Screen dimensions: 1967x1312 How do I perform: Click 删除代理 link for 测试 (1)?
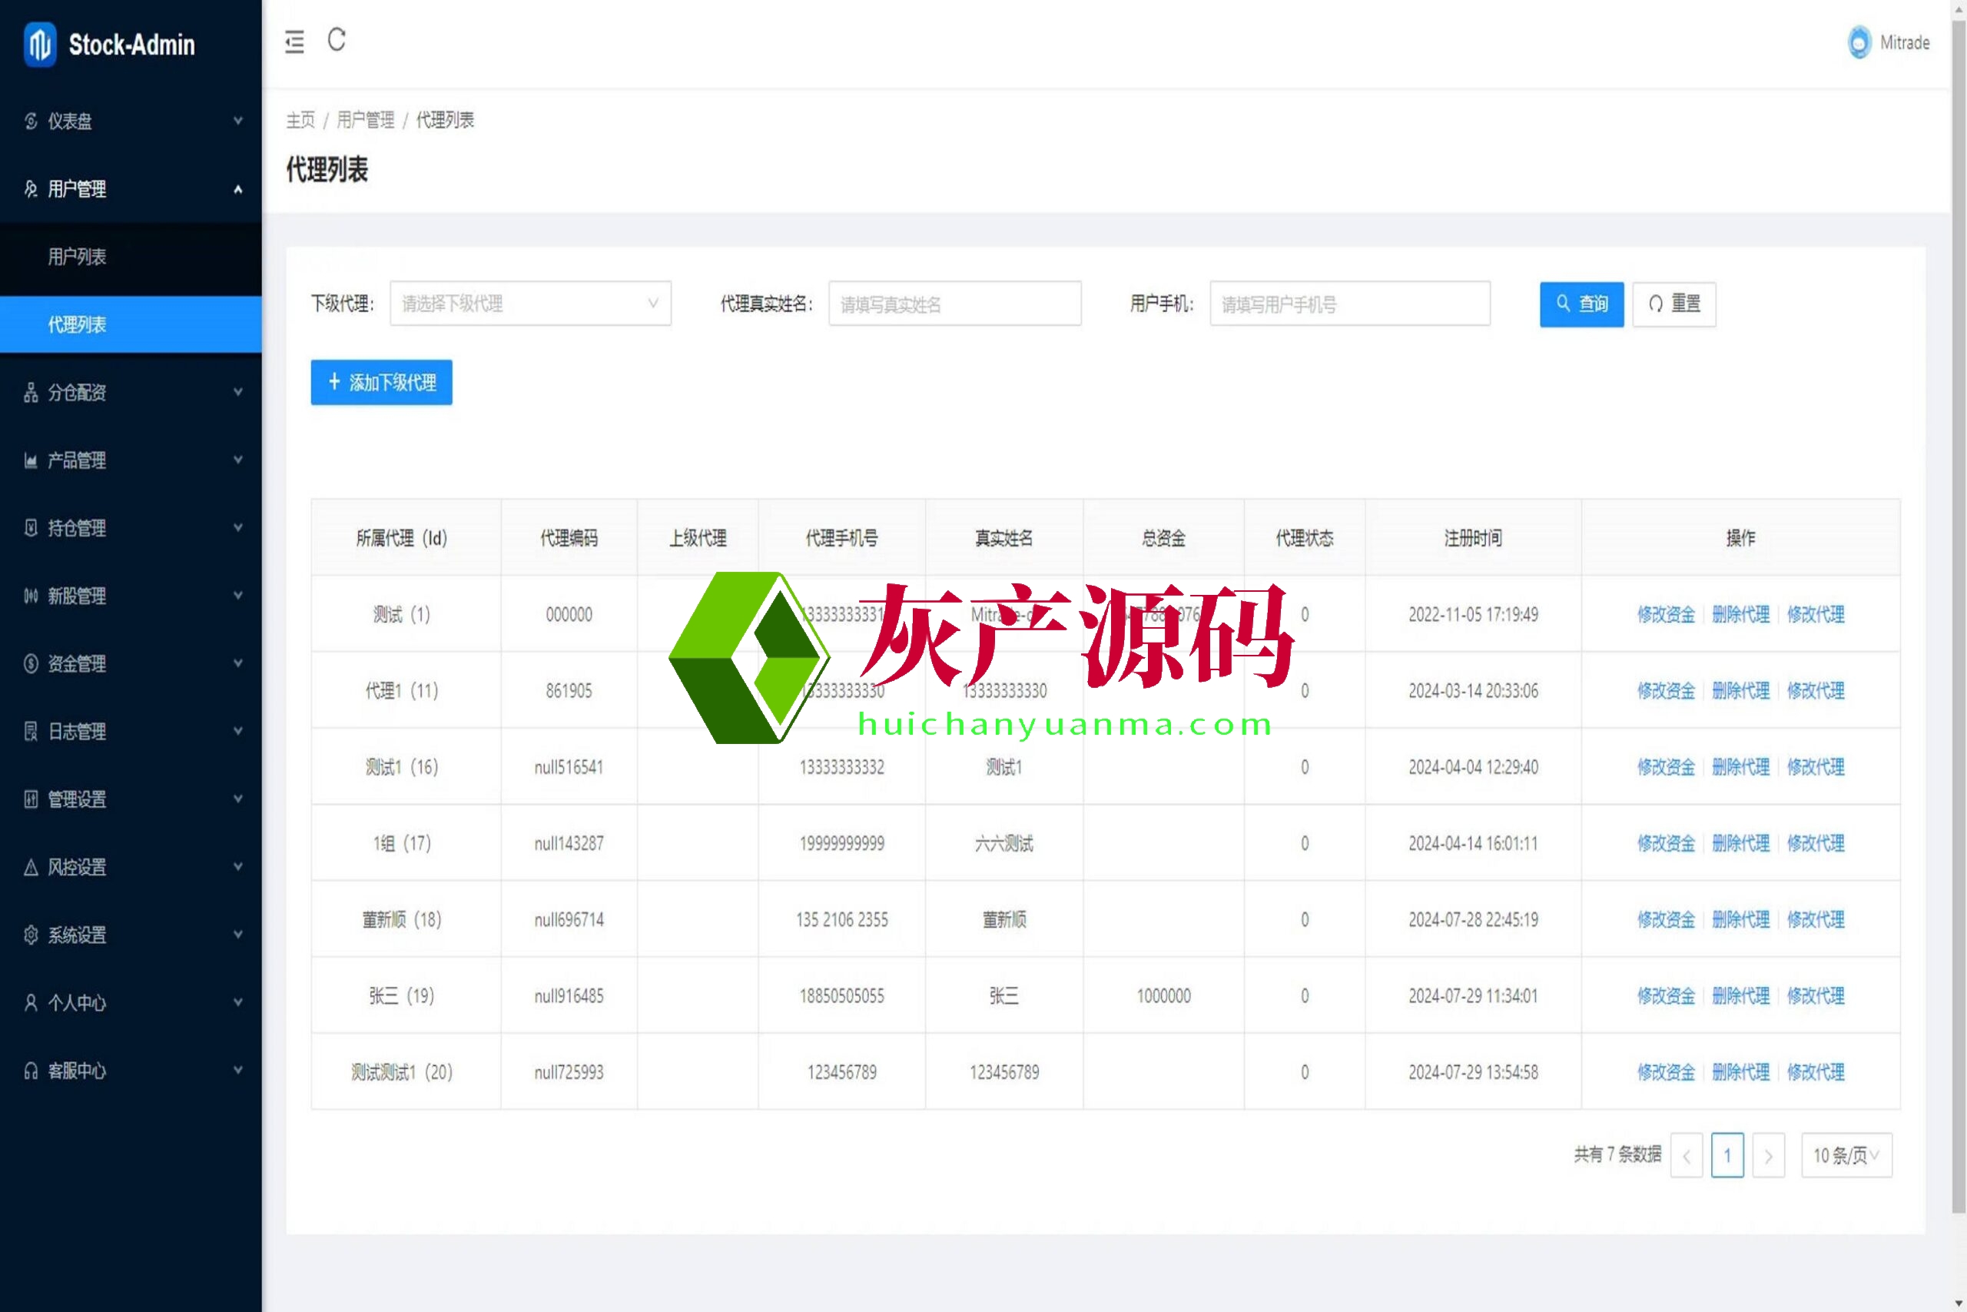(1740, 614)
